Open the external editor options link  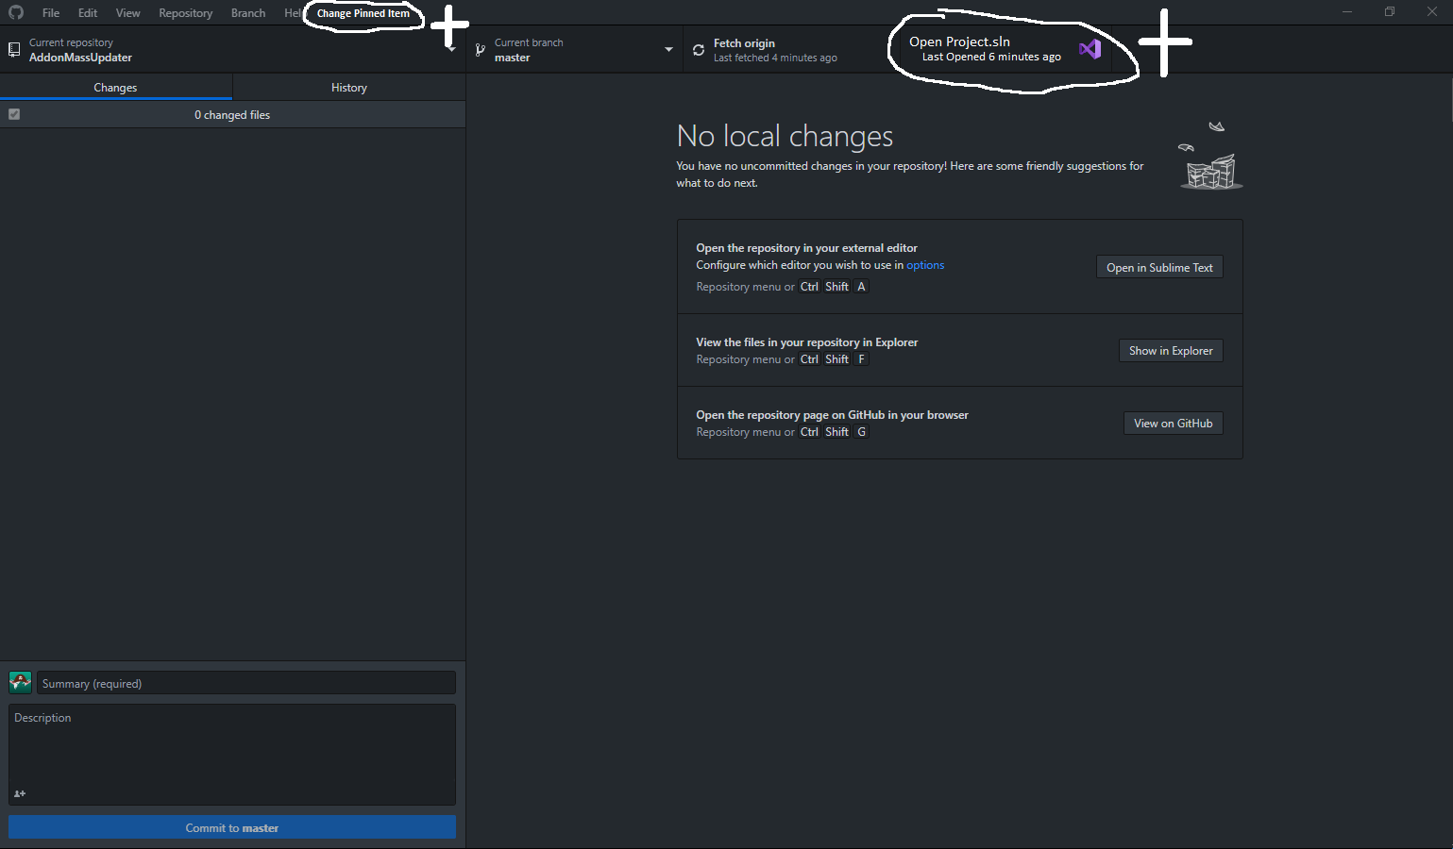(924, 265)
